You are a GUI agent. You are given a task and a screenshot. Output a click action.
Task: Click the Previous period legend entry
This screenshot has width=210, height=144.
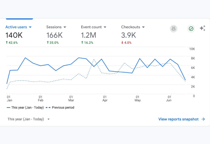60,107
